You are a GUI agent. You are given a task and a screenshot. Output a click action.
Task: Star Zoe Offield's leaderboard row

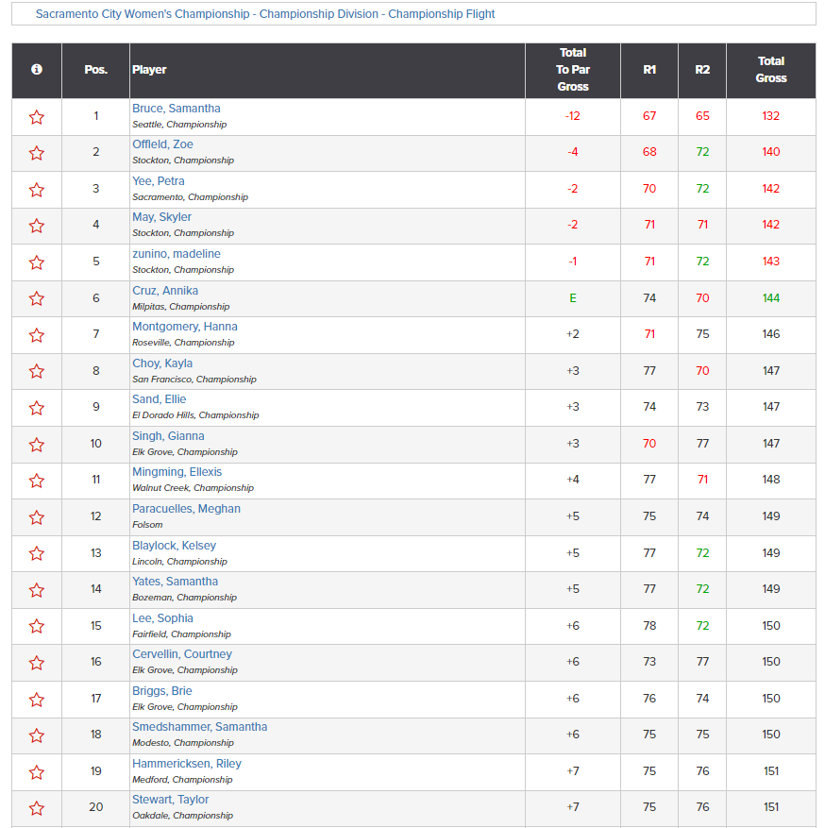(37, 153)
